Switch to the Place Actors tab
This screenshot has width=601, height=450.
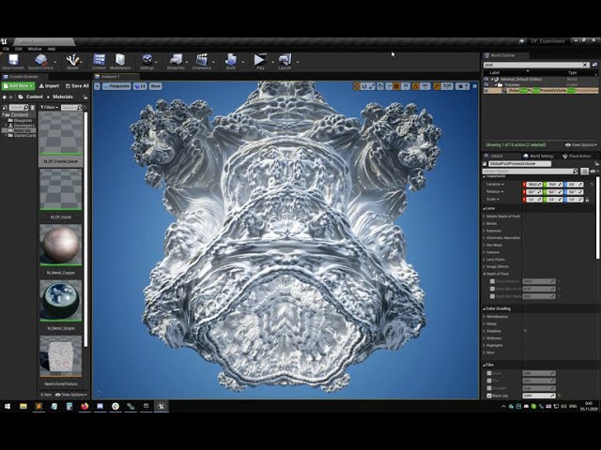[577, 157]
